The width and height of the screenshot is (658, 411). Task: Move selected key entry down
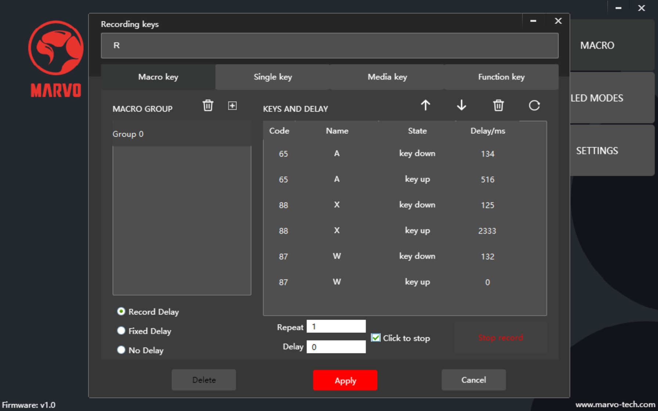click(x=462, y=106)
